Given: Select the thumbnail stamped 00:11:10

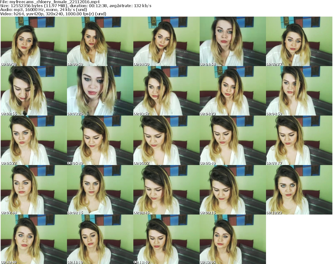Looking at the screenshot, I should pyautogui.click(x=100, y=239).
